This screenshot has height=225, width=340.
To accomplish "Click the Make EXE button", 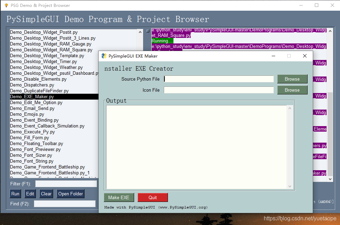I will [x=119, y=197].
